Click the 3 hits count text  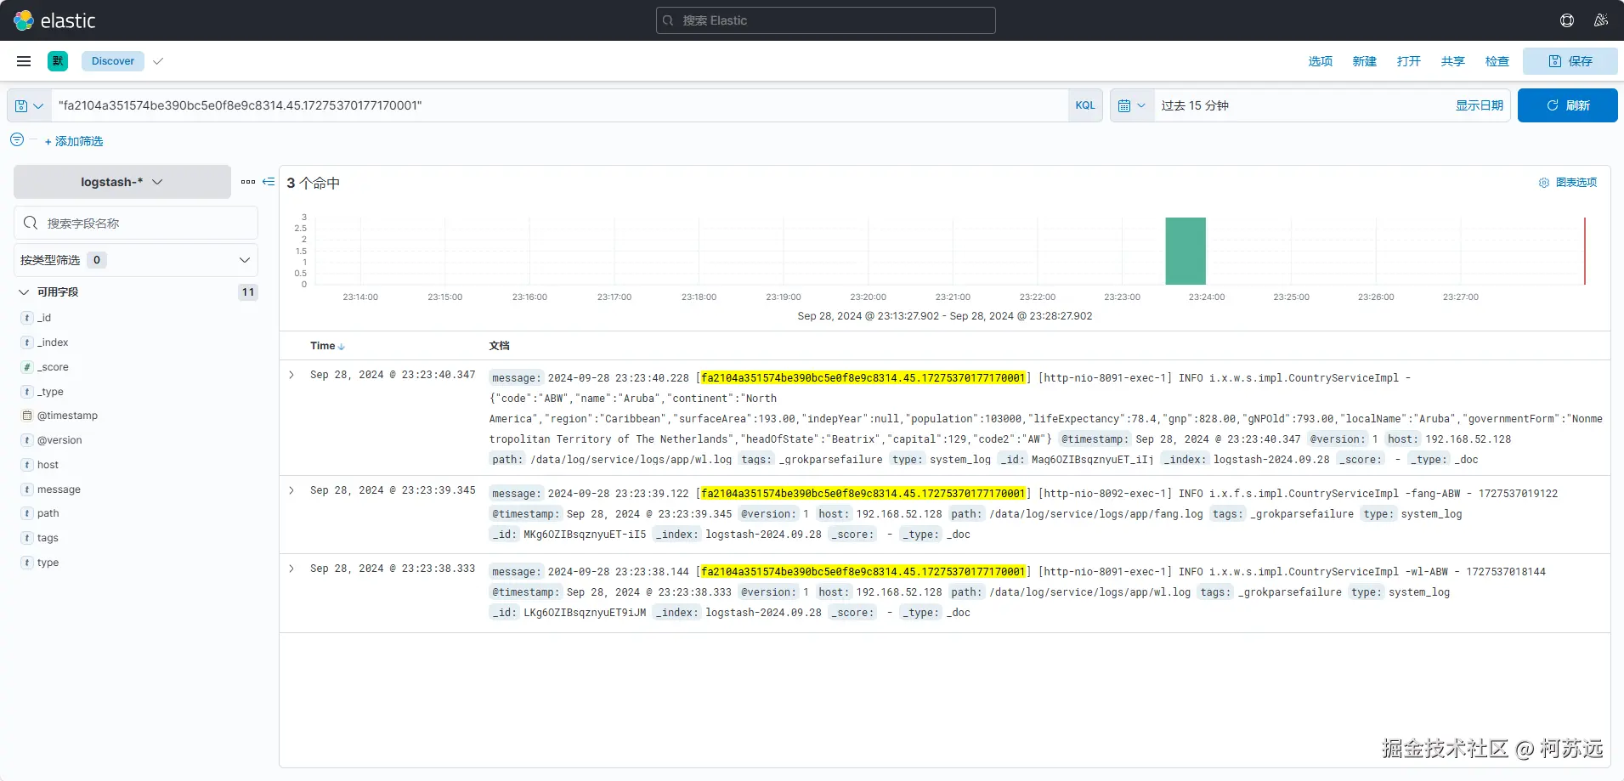click(x=313, y=183)
